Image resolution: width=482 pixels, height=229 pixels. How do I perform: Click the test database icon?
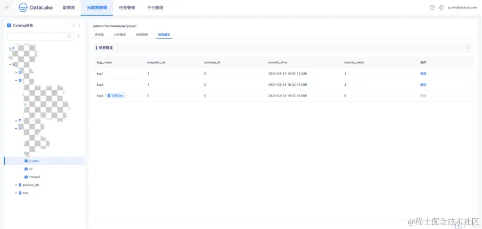(20, 193)
